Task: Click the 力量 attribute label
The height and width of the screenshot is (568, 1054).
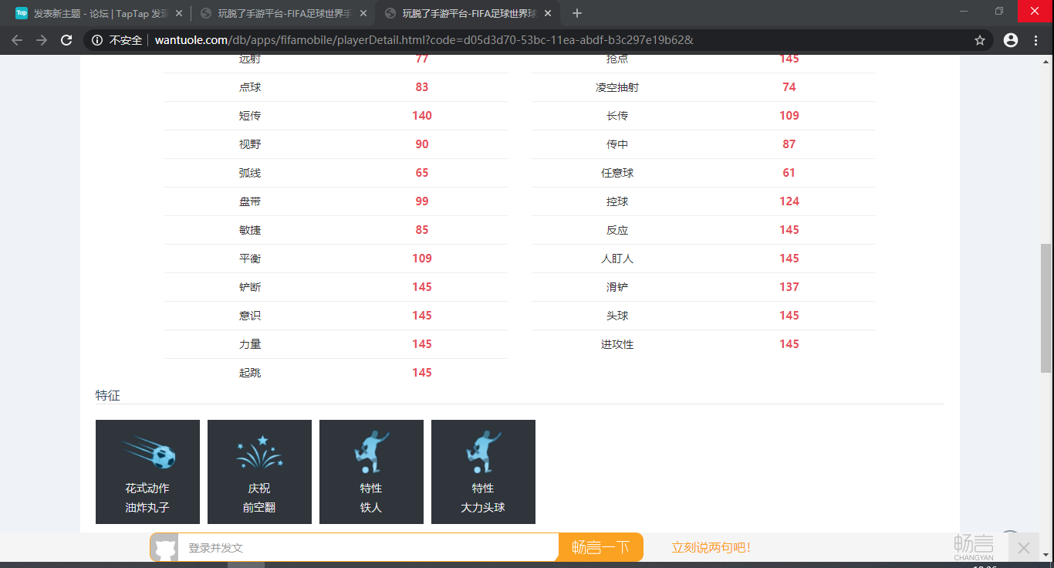Action: click(250, 344)
